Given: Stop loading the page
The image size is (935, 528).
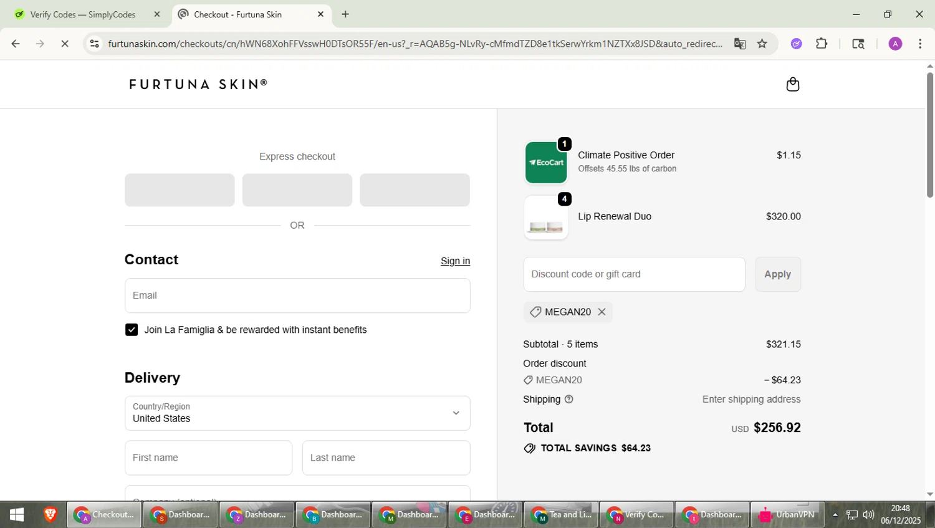Looking at the screenshot, I should pyautogui.click(x=65, y=44).
